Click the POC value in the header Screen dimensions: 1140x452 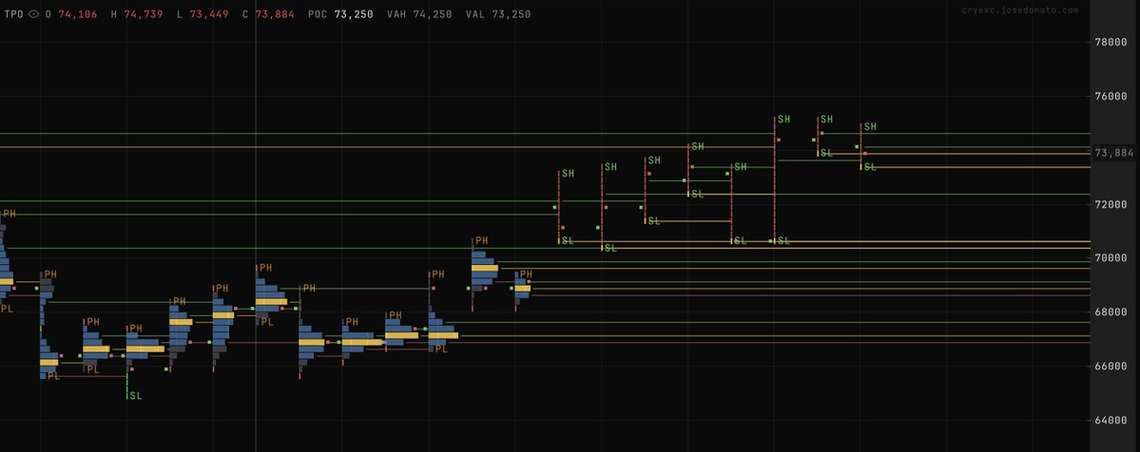tap(354, 14)
